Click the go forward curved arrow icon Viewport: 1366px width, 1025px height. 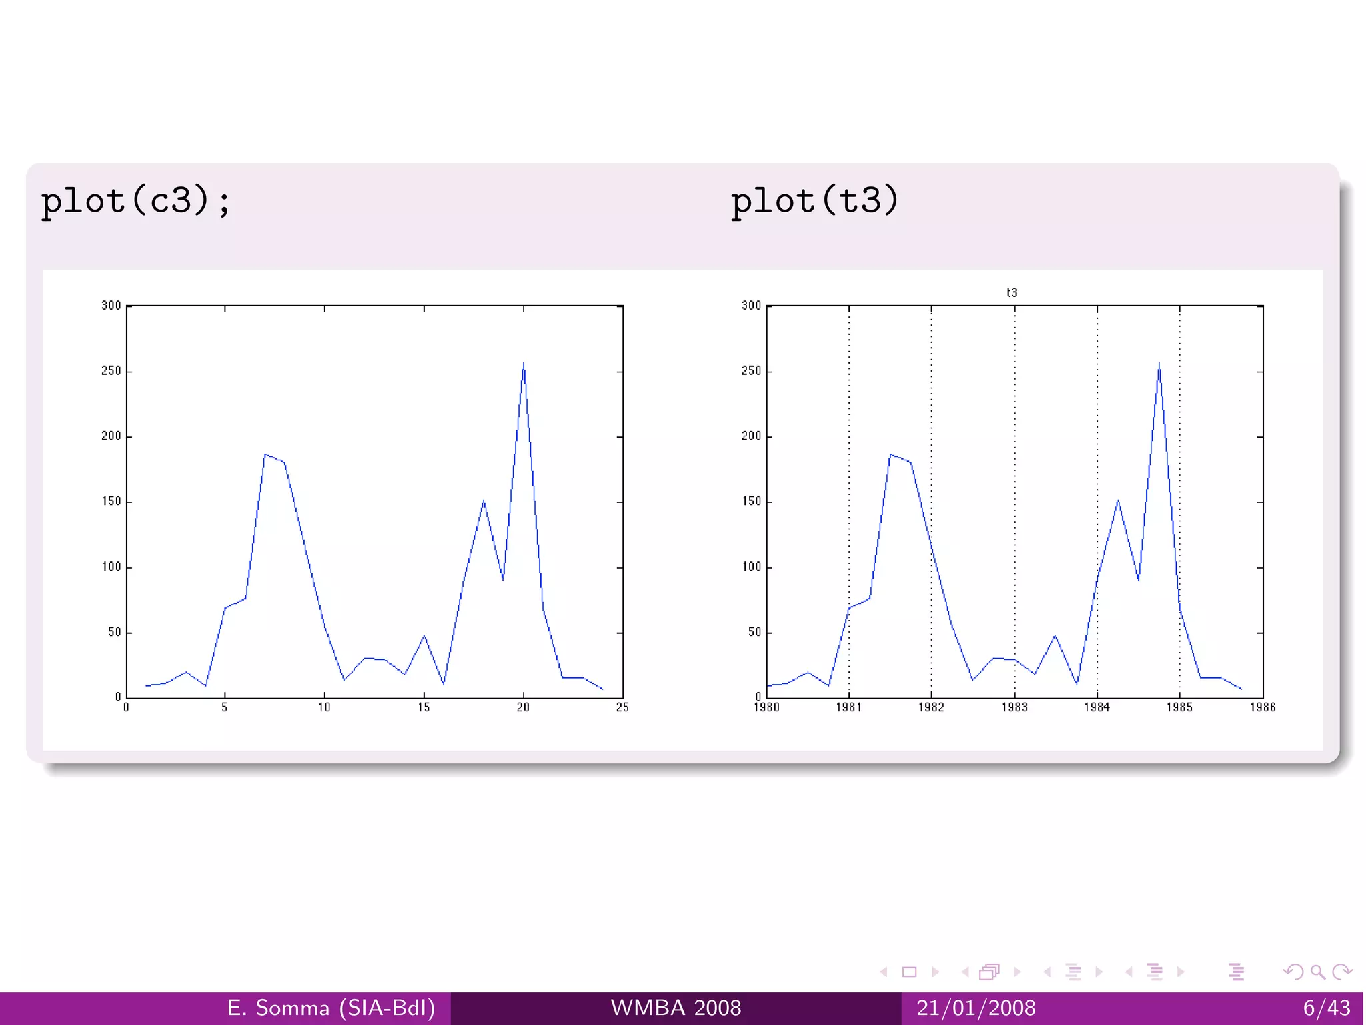coord(1342,972)
